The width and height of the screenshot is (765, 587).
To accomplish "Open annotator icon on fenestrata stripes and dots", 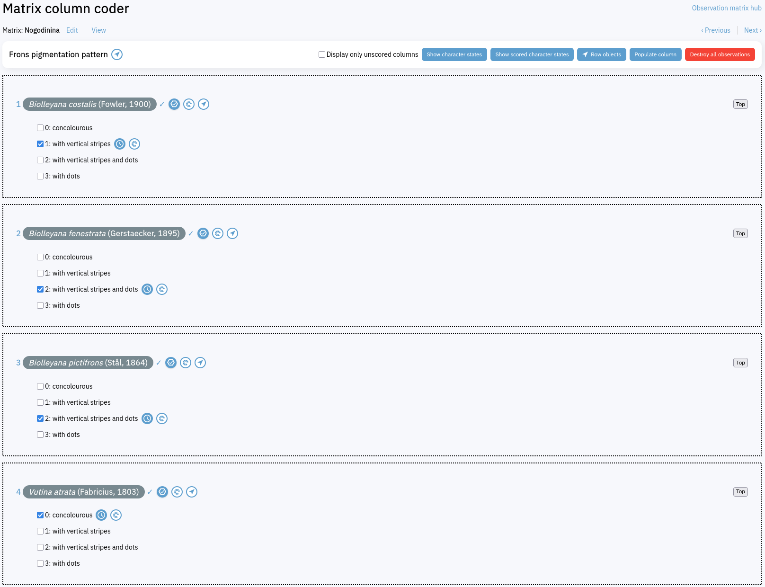I will (162, 289).
